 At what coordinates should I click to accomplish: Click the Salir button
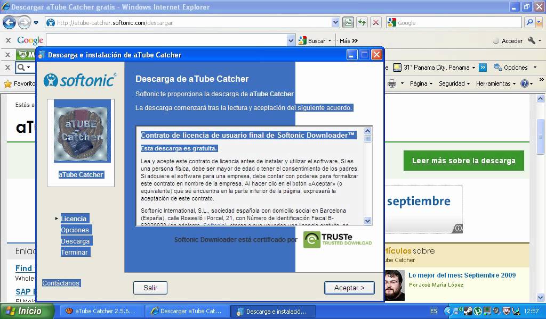coord(150,288)
